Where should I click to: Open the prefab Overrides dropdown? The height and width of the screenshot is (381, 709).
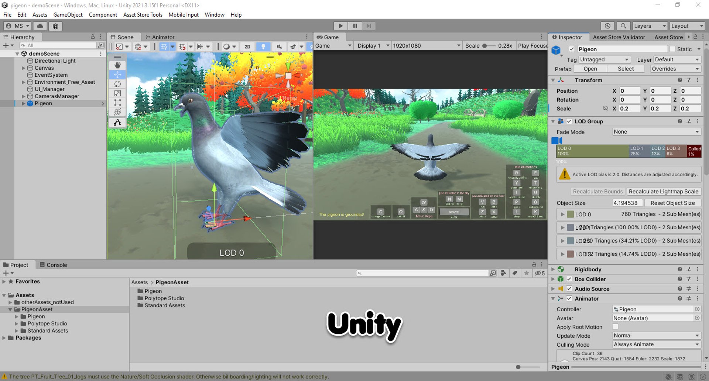675,69
